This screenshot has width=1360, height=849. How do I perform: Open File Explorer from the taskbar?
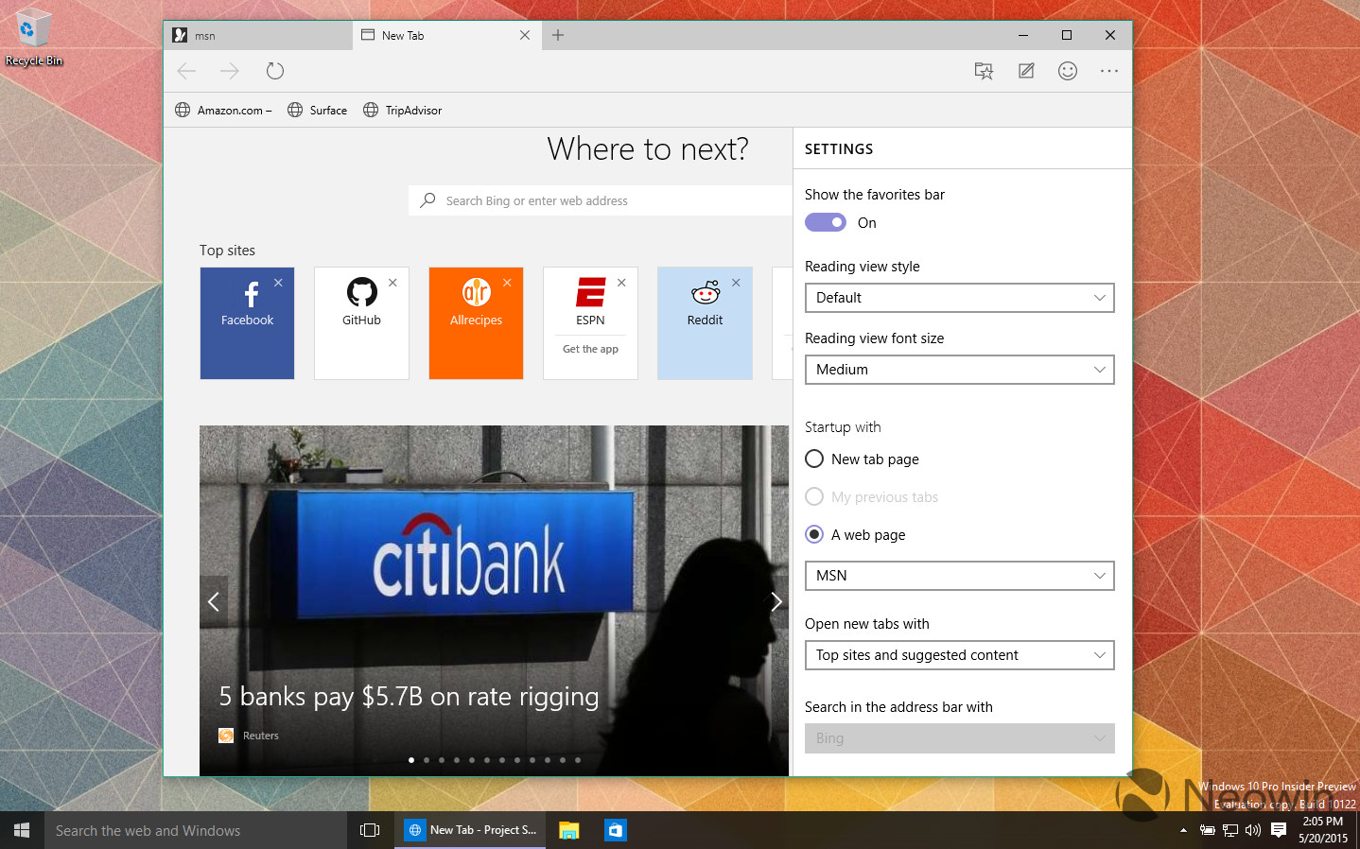point(568,829)
